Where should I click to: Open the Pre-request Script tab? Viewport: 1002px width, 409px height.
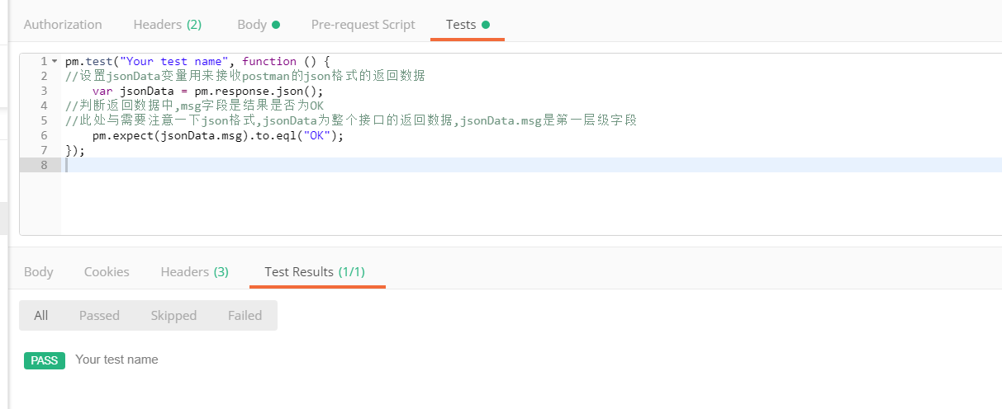(363, 25)
